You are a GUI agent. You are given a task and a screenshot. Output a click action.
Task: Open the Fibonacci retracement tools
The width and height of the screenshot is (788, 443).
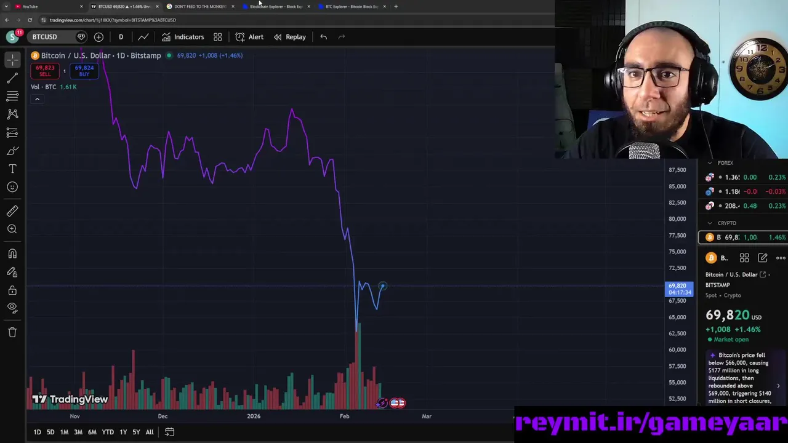pos(12,96)
